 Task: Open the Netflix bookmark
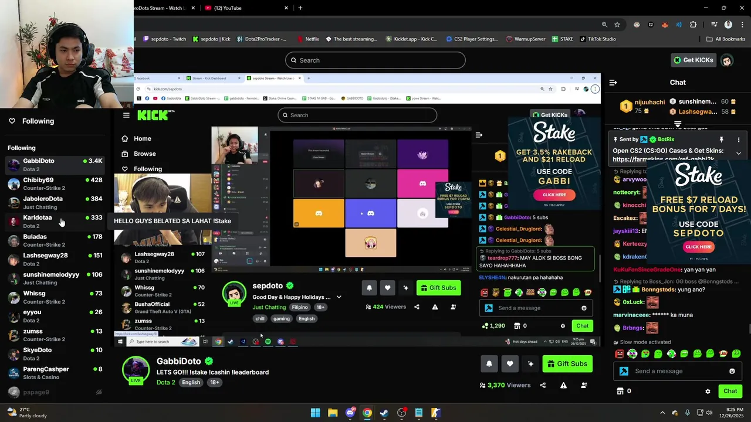(x=307, y=39)
